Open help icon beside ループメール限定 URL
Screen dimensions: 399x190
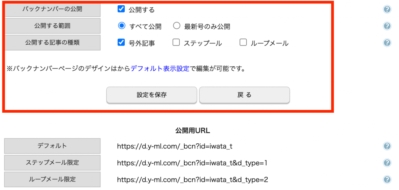click(x=387, y=180)
